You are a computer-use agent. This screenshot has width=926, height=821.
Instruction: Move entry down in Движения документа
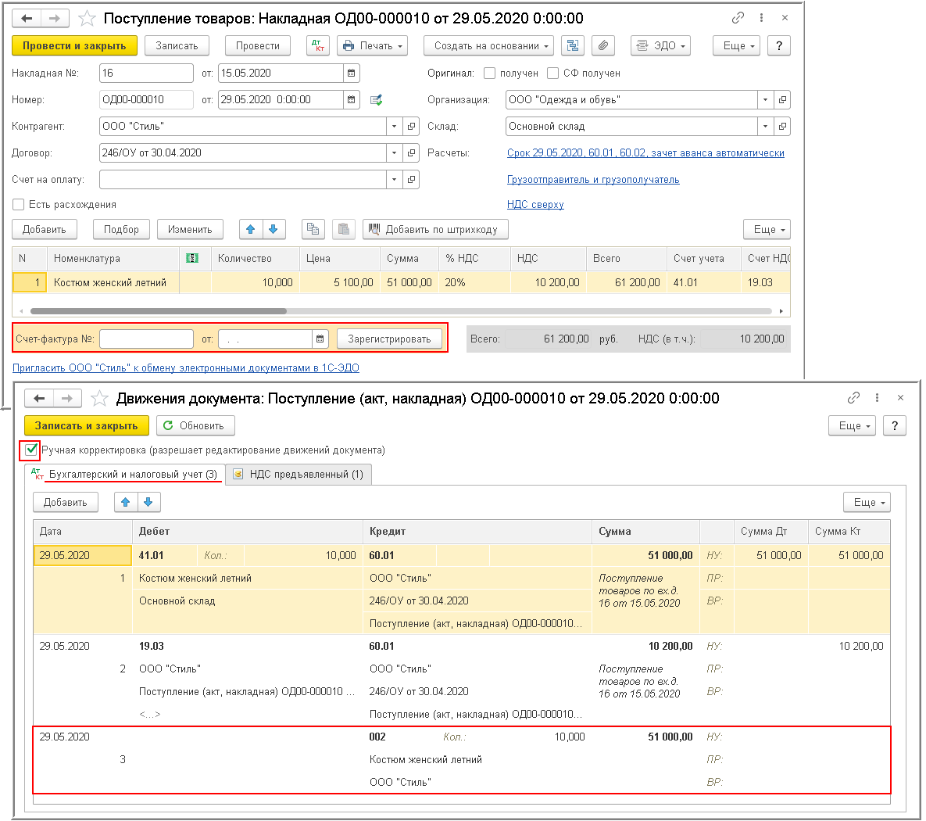point(148,502)
